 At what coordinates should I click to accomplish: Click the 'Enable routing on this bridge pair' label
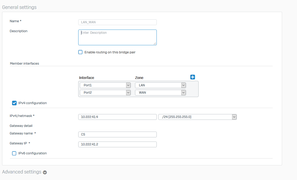click(x=110, y=52)
